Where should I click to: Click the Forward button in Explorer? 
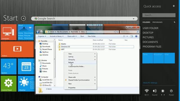[x=41, y=32]
